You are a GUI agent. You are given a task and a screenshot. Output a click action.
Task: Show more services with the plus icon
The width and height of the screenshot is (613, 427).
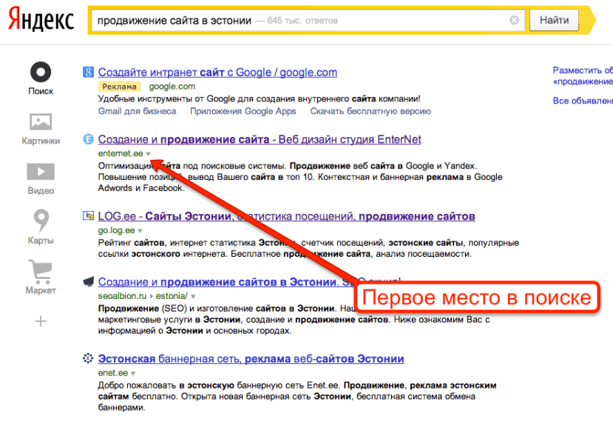[41, 321]
